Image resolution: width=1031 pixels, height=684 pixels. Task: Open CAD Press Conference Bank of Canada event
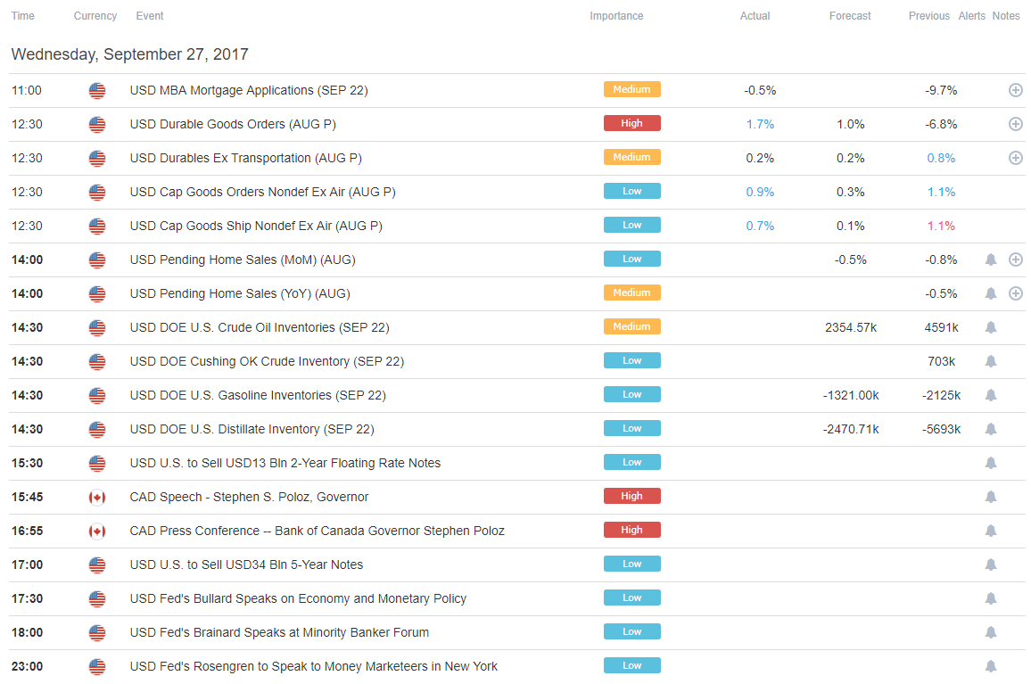(x=317, y=531)
